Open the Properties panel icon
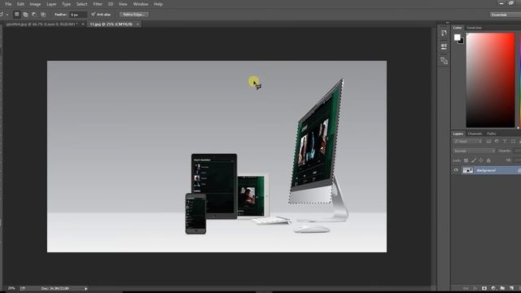 [444, 46]
